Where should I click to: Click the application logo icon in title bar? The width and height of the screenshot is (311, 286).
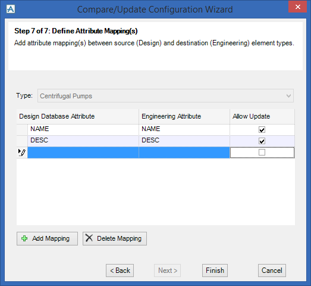coord(11,9)
